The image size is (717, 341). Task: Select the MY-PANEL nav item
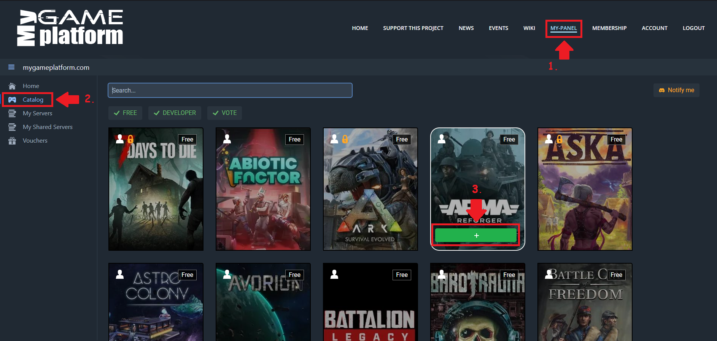pyautogui.click(x=564, y=28)
